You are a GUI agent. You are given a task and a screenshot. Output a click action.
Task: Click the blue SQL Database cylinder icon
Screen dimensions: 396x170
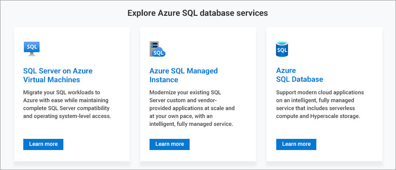[x=282, y=49]
